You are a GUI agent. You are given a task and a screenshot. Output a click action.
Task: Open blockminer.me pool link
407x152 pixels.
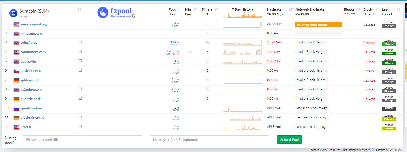32,118
